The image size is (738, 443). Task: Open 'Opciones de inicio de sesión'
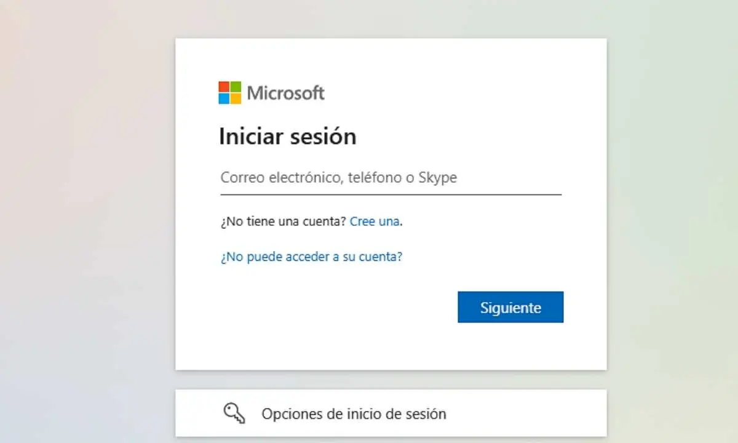point(354,413)
